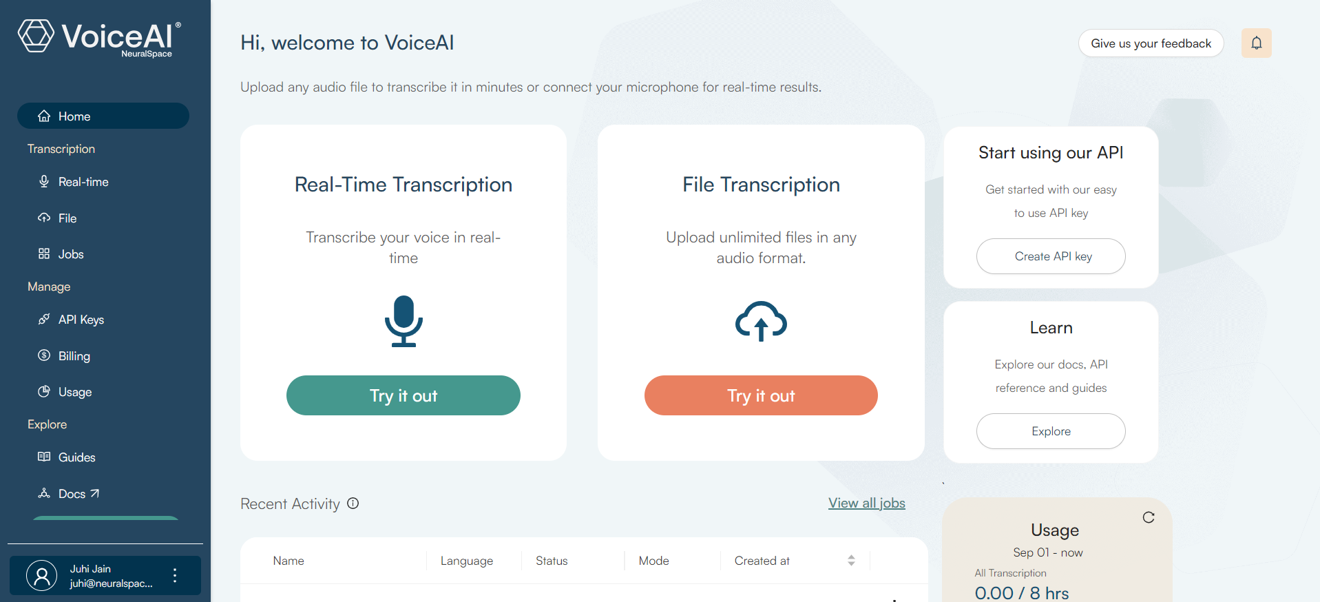Viewport: 1320px width, 602px height.
Task: Click the Home house icon
Action: [x=44, y=116]
